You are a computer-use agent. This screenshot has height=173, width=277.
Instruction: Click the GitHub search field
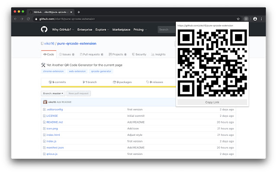click(x=165, y=29)
